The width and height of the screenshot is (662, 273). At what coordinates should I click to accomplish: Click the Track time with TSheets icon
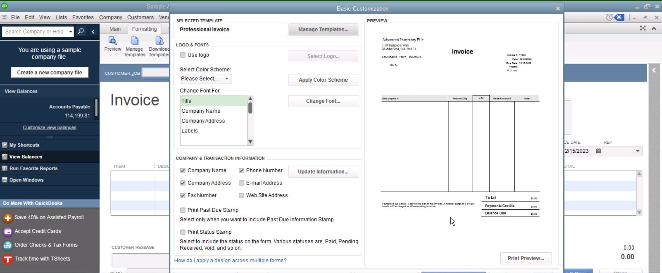click(x=7, y=259)
